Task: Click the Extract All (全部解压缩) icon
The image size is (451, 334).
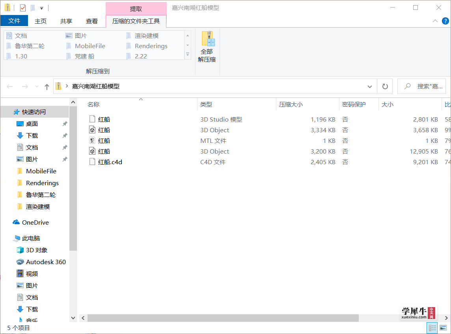Action: pyautogui.click(x=207, y=47)
